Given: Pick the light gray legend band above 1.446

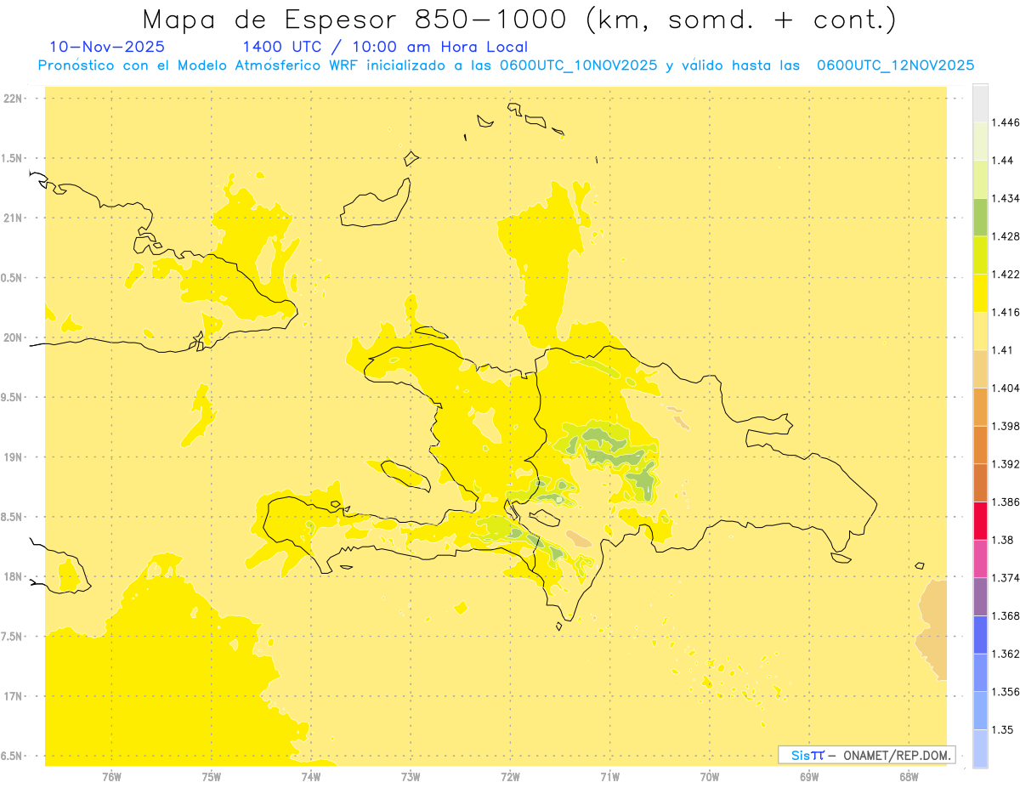Looking at the screenshot, I should [x=980, y=104].
